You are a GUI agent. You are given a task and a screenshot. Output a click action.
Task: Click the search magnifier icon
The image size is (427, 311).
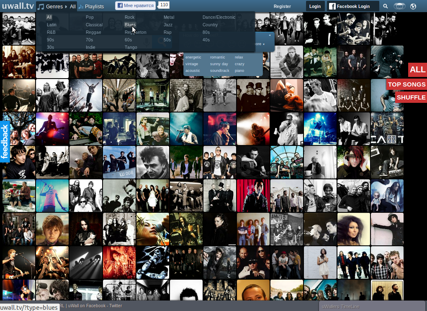(386, 6)
